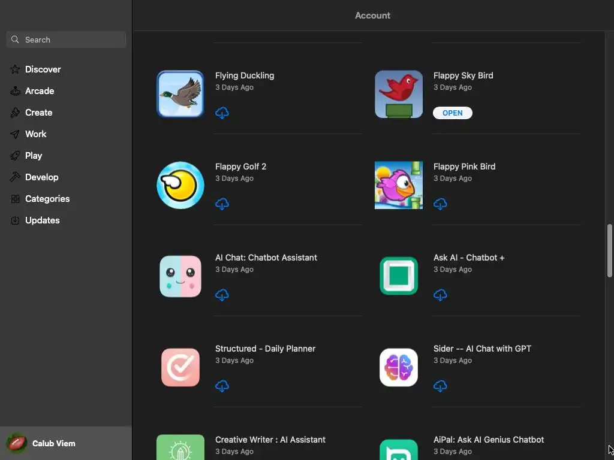The image size is (614, 460).
Task: Redownload Flying Duckling via cloud icon
Action: click(x=222, y=113)
